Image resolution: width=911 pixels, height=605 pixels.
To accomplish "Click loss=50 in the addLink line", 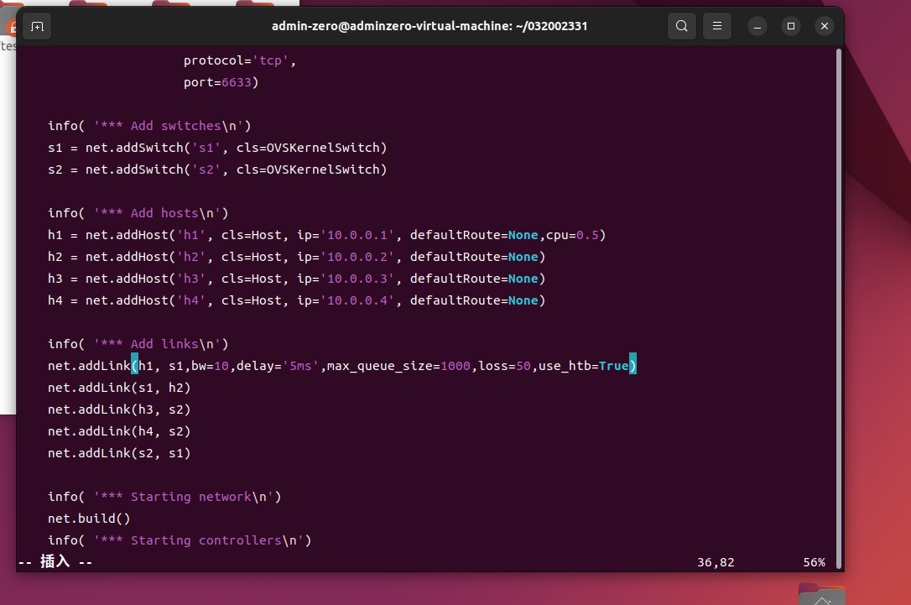I will [504, 366].
